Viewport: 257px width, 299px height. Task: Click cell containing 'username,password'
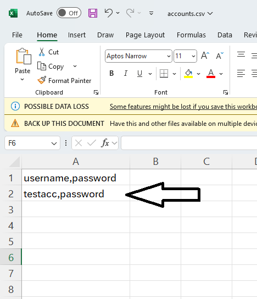(x=76, y=178)
